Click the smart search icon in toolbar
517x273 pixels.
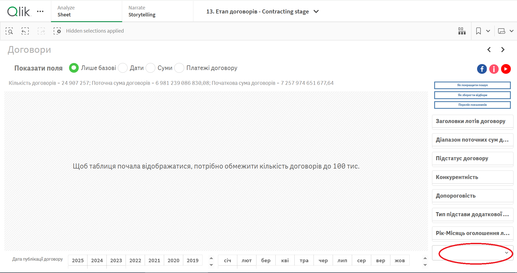pyautogui.click(x=9, y=31)
